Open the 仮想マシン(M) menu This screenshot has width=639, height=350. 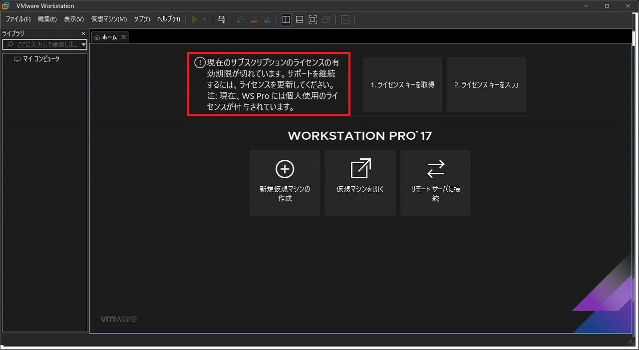[109, 19]
